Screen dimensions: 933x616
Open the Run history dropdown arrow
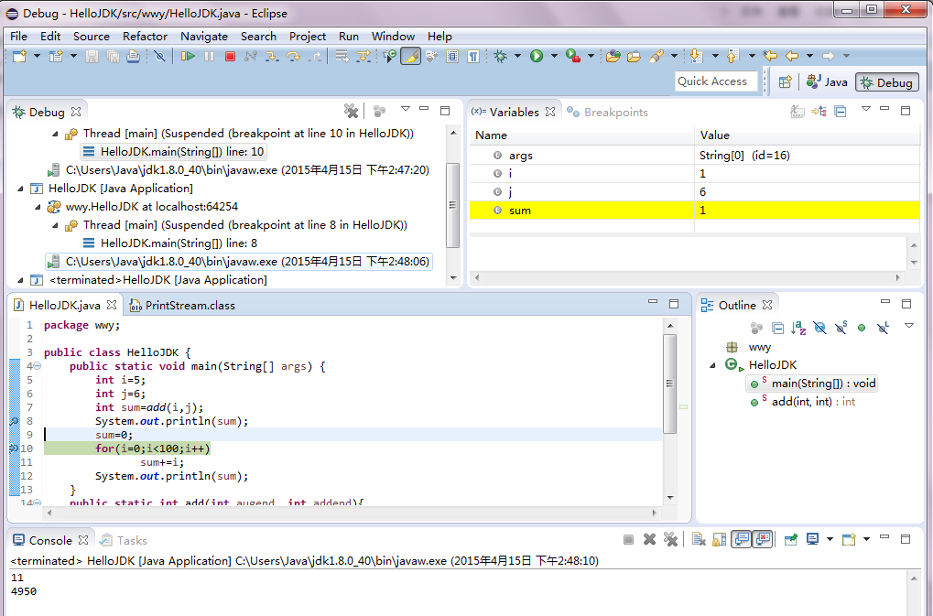tap(554, 56)
